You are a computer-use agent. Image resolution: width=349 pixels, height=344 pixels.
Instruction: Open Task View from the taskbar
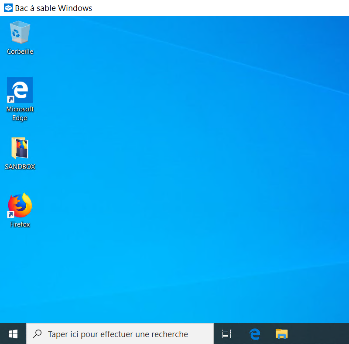(226, 334)
